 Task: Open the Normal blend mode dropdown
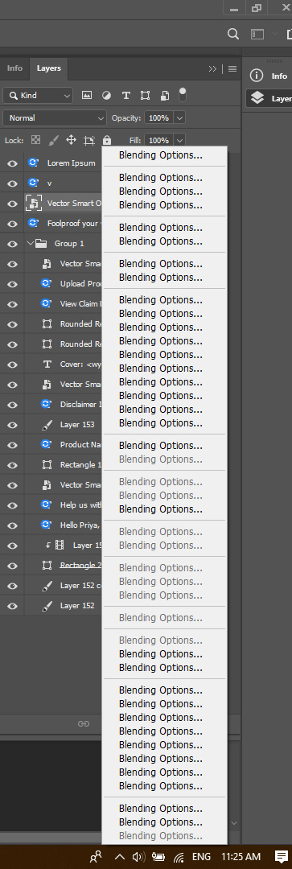(x=55, y=118)
